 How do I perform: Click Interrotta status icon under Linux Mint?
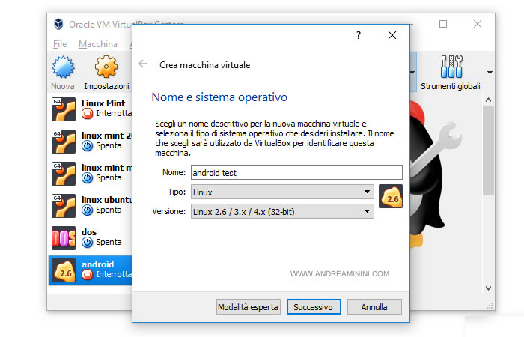88,114
